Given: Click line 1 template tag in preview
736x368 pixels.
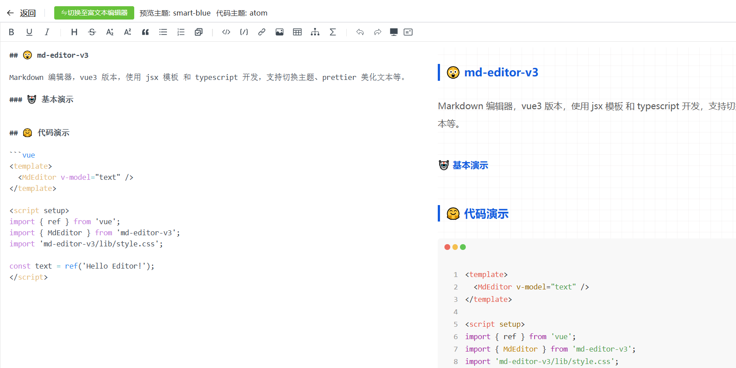Looking at the screenshot, I should [486, 274].
